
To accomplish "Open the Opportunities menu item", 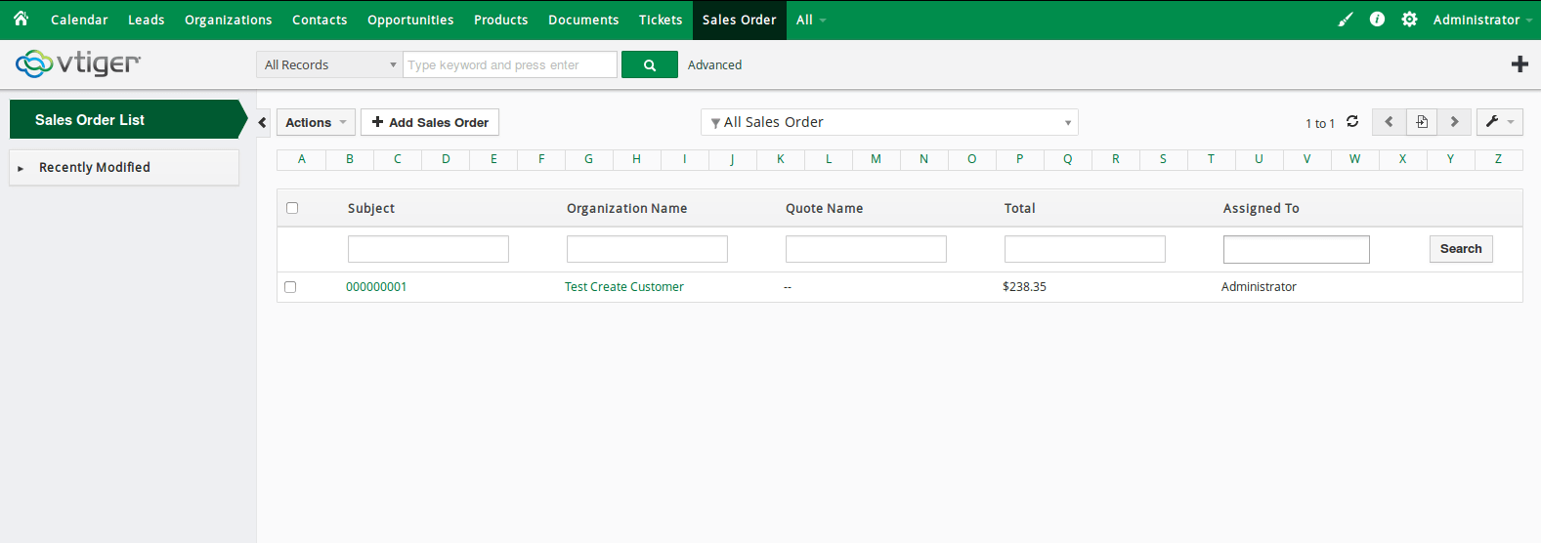I will tap(410, 20).
